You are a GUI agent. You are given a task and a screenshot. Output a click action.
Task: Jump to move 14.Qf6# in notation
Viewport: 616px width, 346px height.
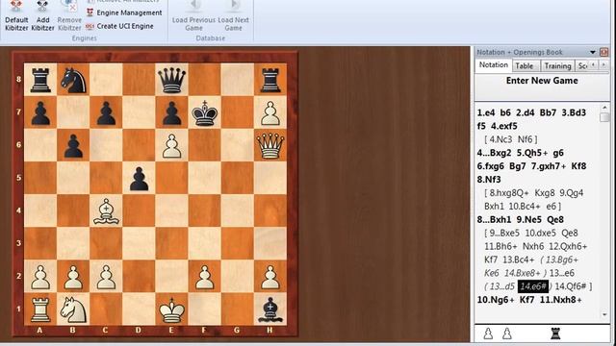click(571, 286)
